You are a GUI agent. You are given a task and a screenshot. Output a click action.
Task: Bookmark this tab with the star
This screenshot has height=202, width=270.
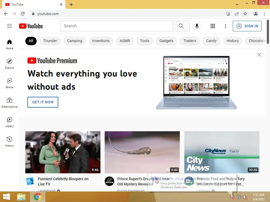pos(245,14)
